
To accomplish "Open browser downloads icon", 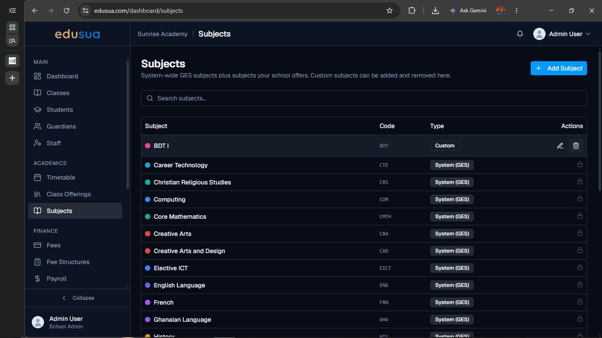I will (435, 11).
